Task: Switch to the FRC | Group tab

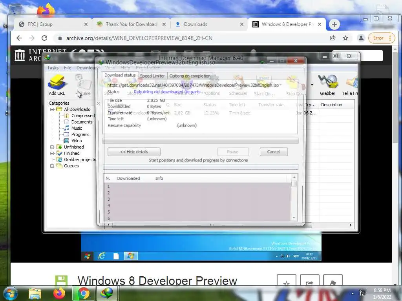Action: (x=53, y=24)
